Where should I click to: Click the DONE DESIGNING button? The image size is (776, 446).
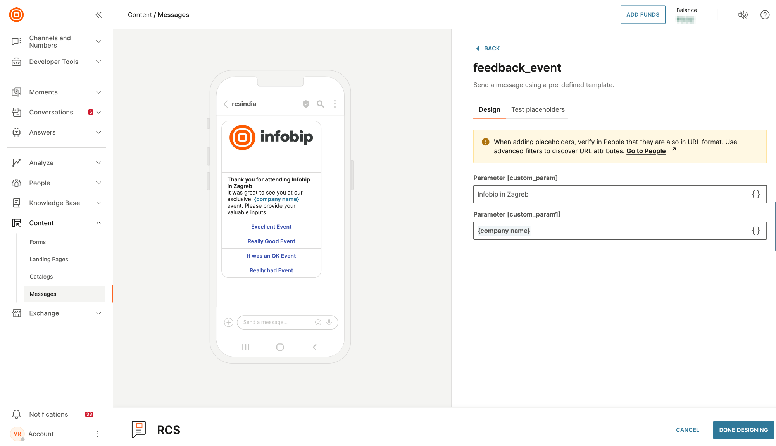(x=743, y=430)
